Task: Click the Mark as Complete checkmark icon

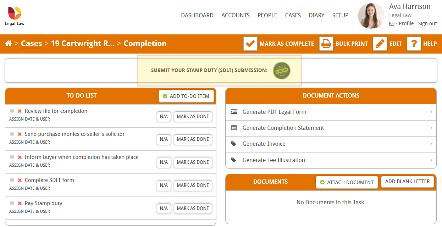Action: pyautogui.click(x=250, y=44)
